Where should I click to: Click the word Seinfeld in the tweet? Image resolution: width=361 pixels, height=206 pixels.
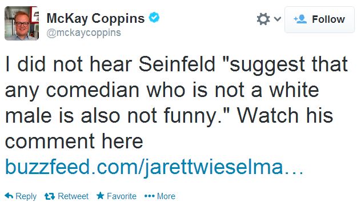[x=177, y=64]
